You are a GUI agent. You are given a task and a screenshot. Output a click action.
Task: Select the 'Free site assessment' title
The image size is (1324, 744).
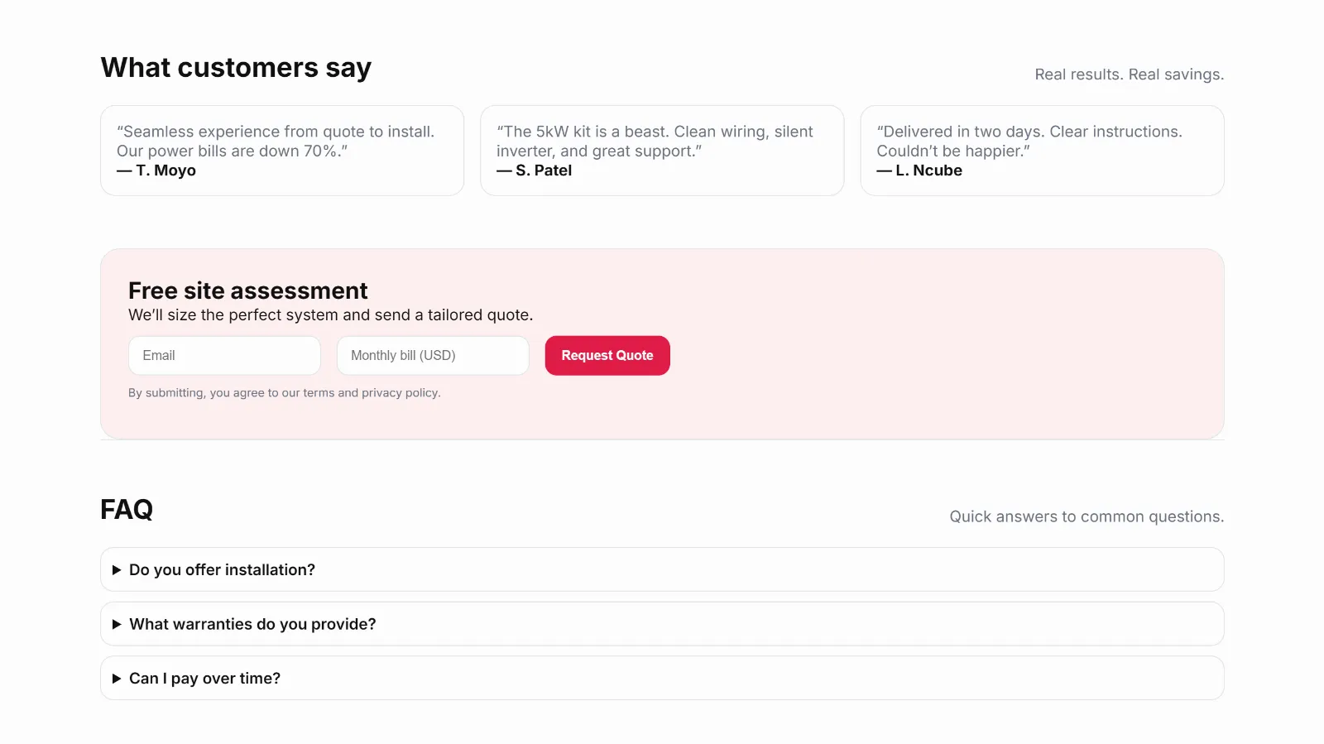click(x=247, y=291)
